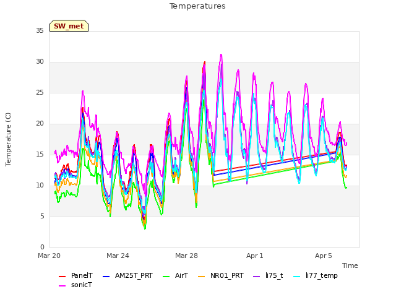Click the 15 y-axis tick label
The height and width of the screenshot is (297, 396).
pos(40,154)
